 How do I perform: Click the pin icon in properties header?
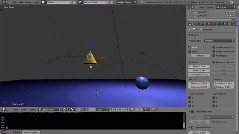[189, 29]
